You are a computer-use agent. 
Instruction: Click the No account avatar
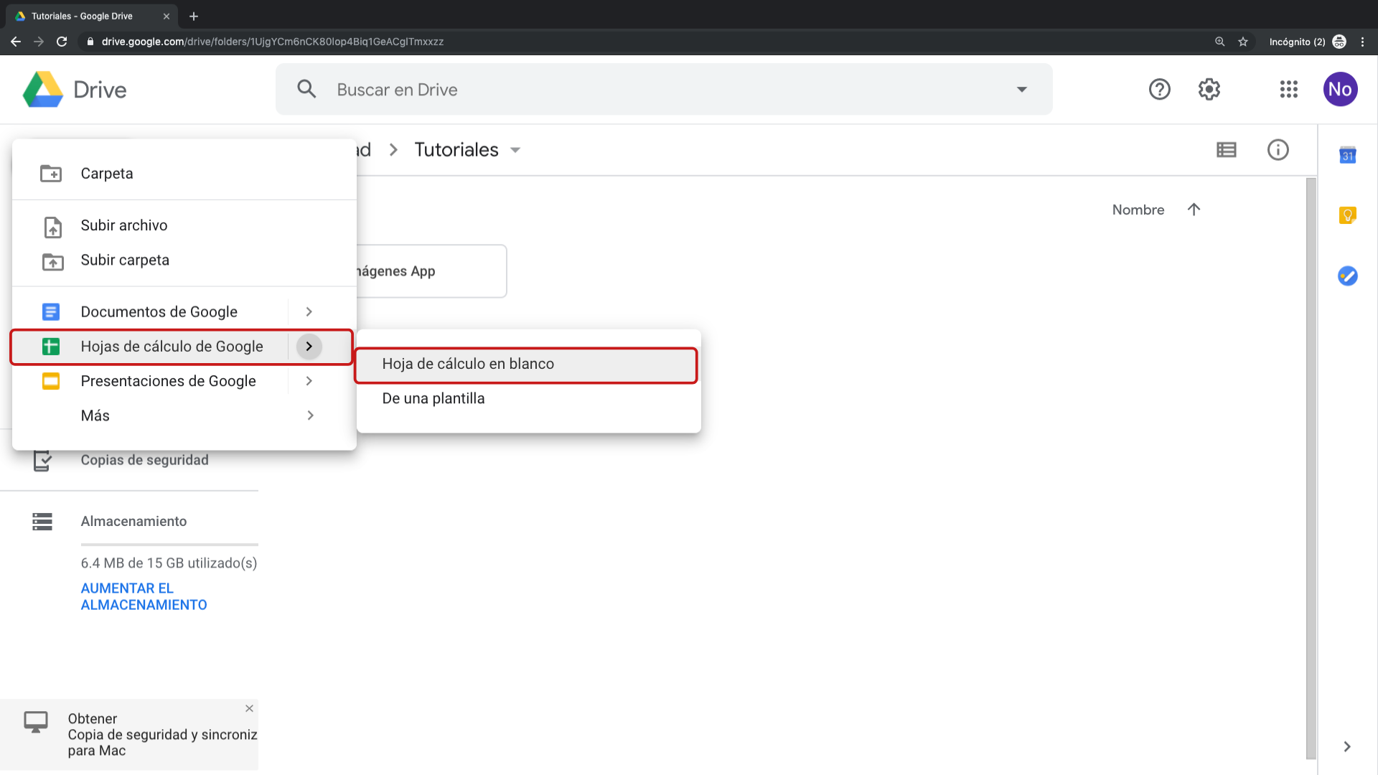pyautogui.click(x=1340, y=89)
